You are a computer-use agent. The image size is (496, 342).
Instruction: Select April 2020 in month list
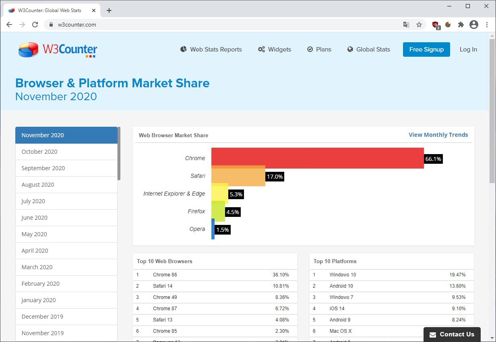click(x=66, y=251)
